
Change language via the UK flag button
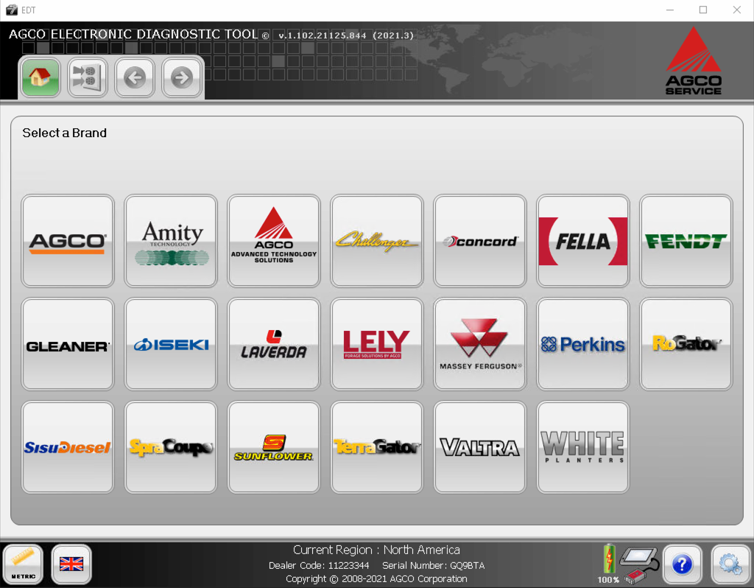pos(71,564)
